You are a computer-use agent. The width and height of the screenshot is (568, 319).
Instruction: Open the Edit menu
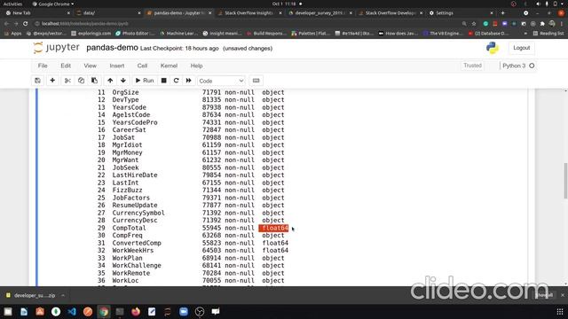(x=66, y=66)
